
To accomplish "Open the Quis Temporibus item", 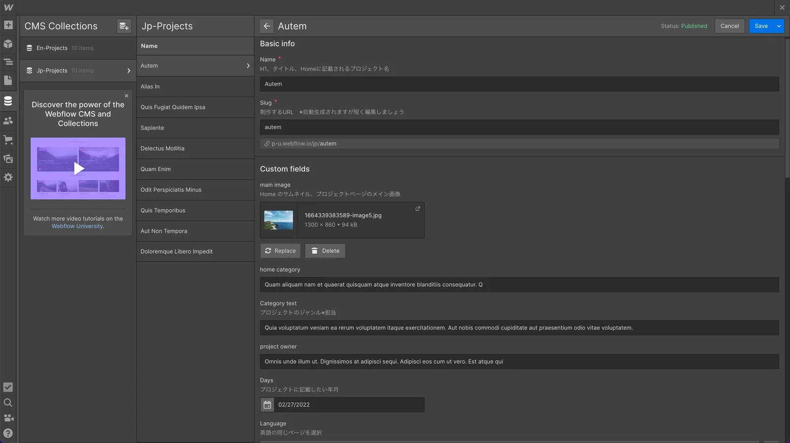I will click(x=195, y=211).
